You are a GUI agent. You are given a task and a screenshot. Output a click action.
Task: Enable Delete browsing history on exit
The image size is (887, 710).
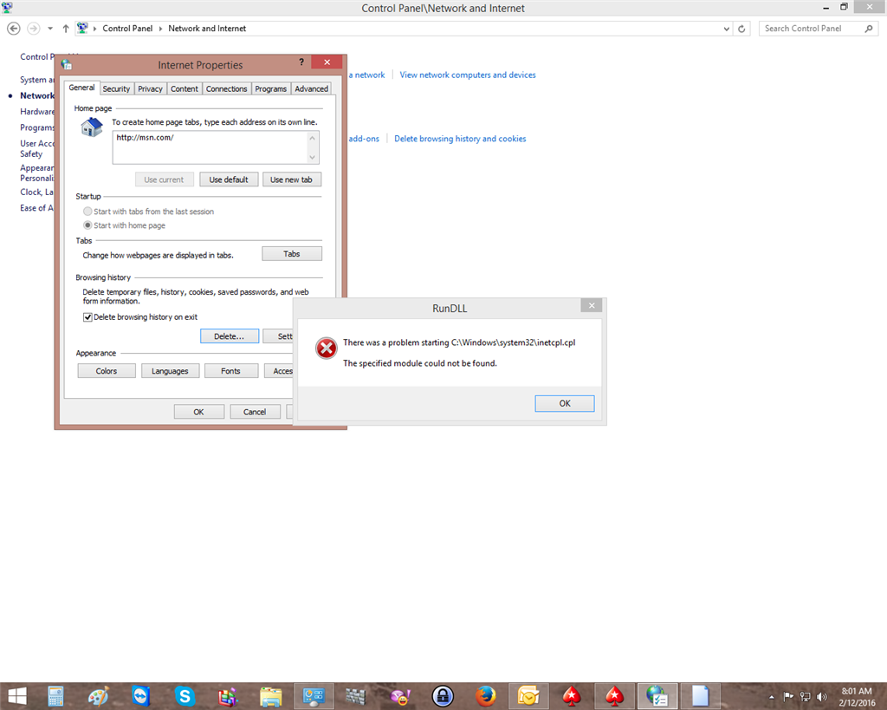point(87,316)
